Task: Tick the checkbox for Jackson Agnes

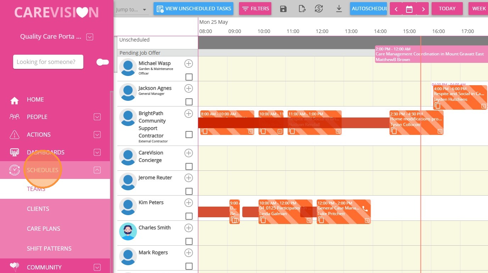Action: [x=189, y=102]
